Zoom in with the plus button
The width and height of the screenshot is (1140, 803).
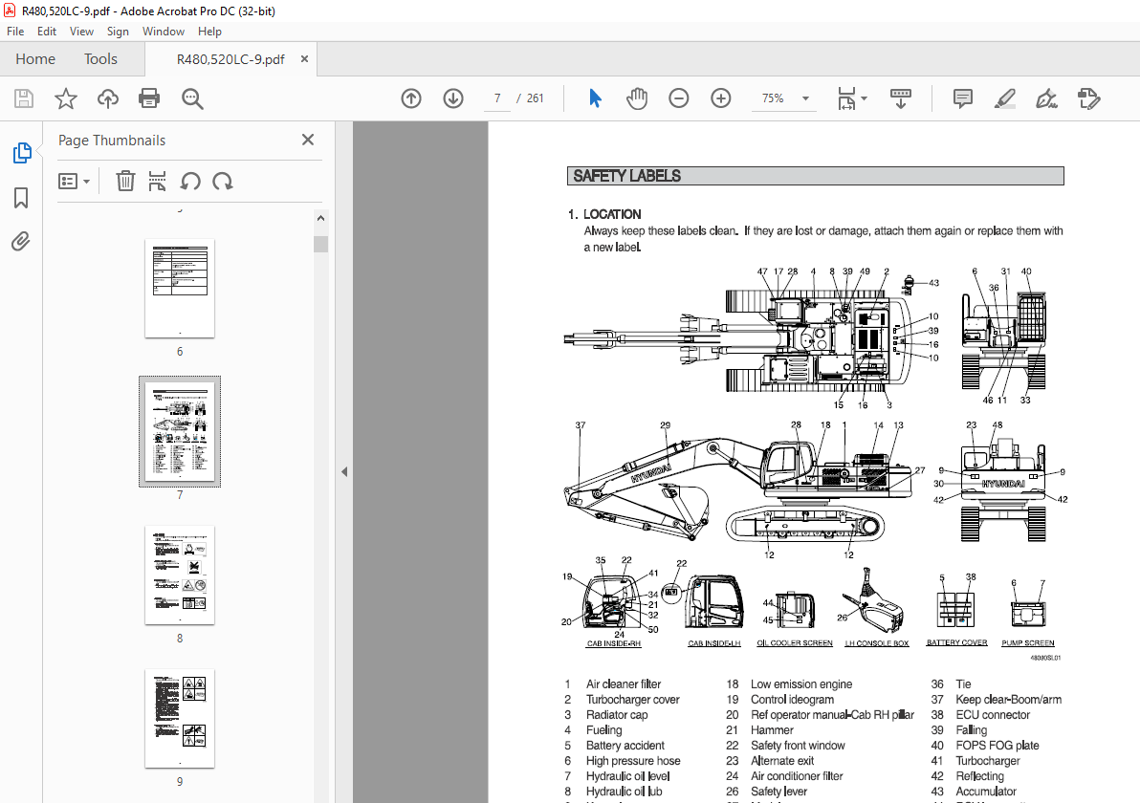(x=721, y=98)
